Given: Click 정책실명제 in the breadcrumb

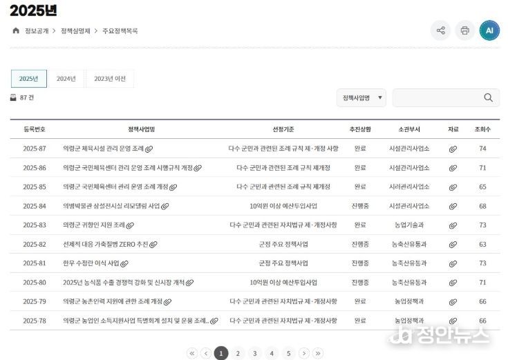Looking at the screenshot, I should (77, 31).
